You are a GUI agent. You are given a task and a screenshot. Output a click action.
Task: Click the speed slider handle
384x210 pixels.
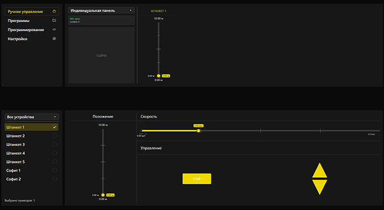tap(199, 130)
